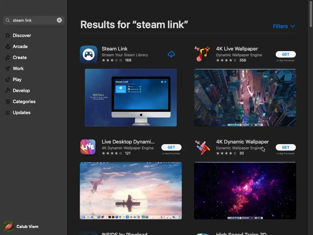View 4K Live Wallpaper city screenshot
Screen dimensions: 313x235
tap(245, 98)
